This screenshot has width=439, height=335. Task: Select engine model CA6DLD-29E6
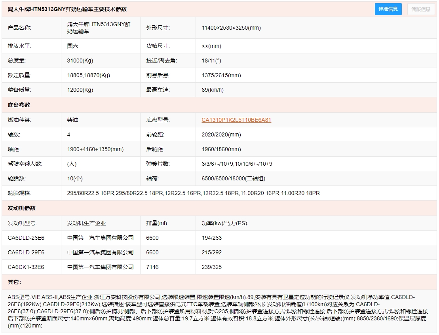tap(26, 252)
